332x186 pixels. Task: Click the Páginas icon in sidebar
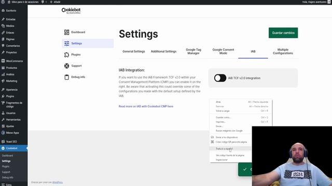coord(3,39)
